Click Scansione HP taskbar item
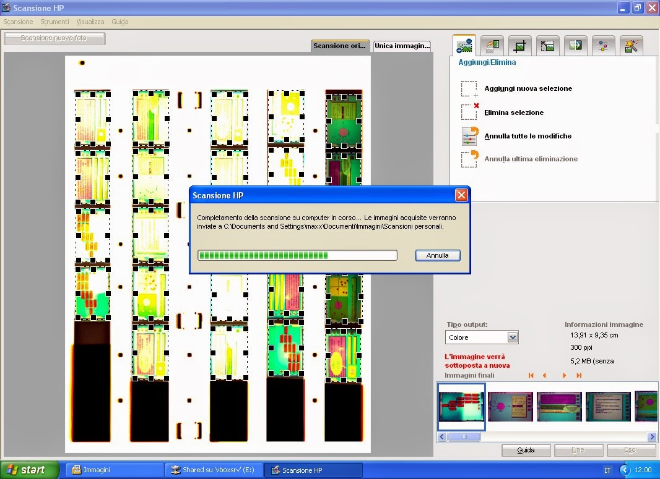 (x=313, y=470)
